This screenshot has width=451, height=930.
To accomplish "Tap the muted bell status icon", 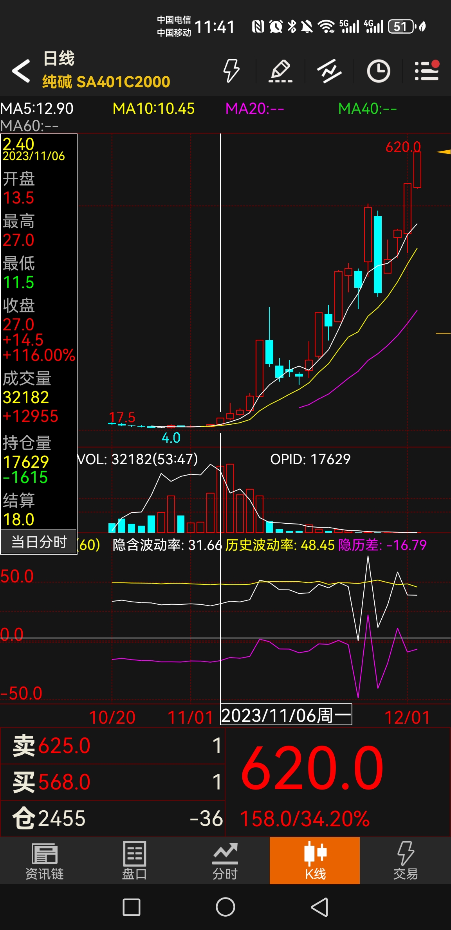I will [307, 26].
